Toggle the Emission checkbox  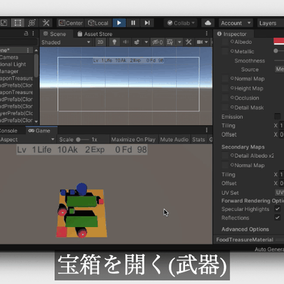tap(277, 117)
